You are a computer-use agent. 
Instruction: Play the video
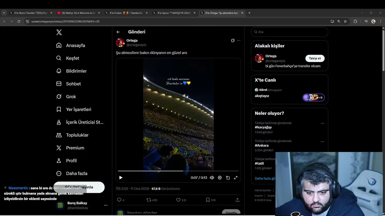pos(121,178)
